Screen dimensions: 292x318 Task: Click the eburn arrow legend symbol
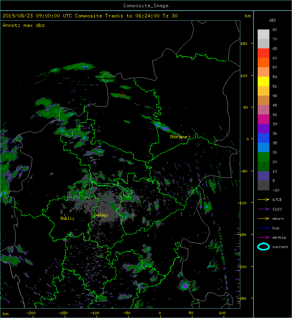click(x=263, y=218)
